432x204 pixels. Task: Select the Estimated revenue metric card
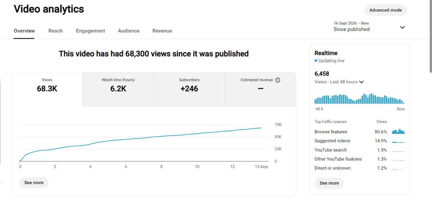coord(261,89)
